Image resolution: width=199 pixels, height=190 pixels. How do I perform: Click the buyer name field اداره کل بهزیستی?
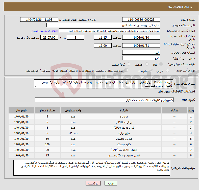tap(103, 25)
